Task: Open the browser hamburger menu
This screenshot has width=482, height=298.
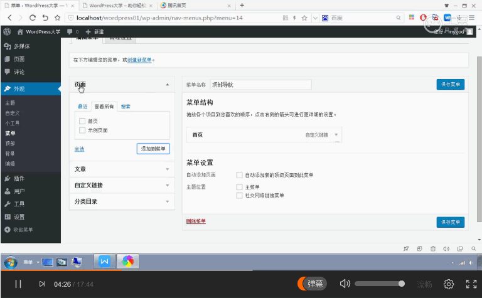Action: [x=471, y=18]
